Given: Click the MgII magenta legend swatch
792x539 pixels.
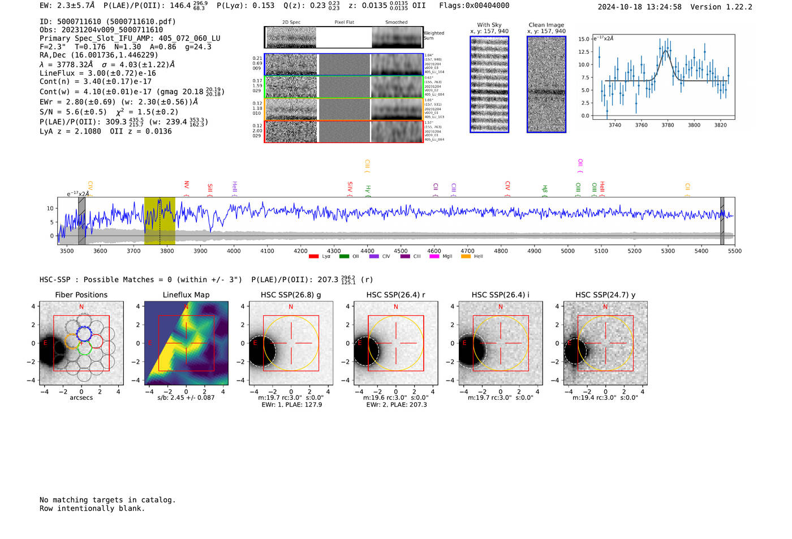Looking at the screenshot, I should pos(434,257).
